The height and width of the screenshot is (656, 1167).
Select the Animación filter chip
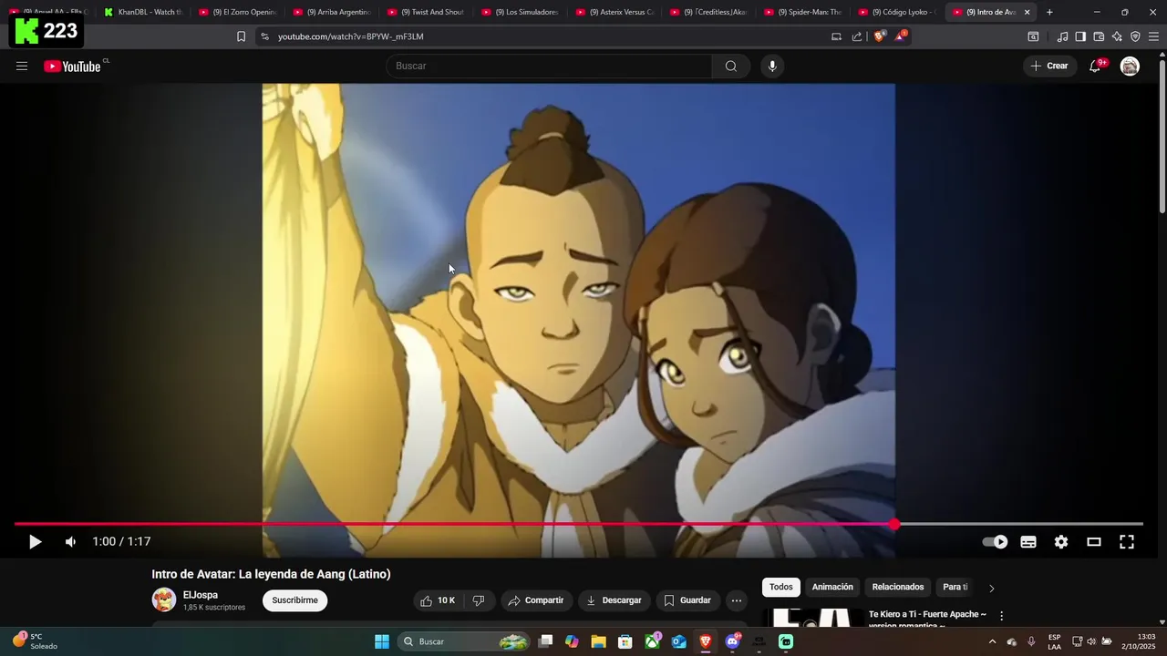click(x=832, y=587)
